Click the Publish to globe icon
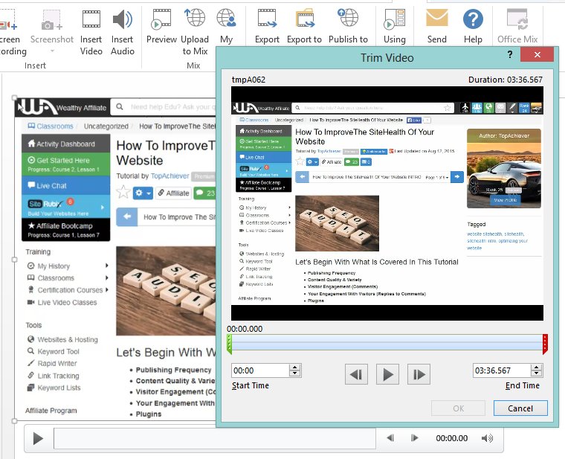The image size is (565, 459). 348,18
